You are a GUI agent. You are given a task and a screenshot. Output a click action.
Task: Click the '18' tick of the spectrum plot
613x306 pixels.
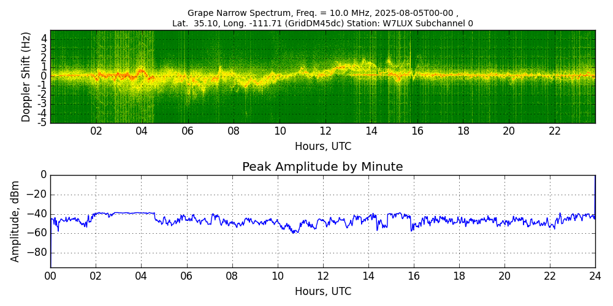(x=463, y=131)
